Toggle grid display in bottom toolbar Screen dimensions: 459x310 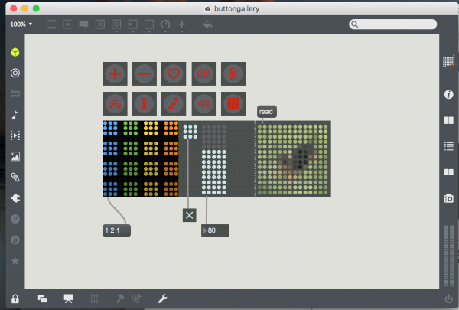(94, 299)
